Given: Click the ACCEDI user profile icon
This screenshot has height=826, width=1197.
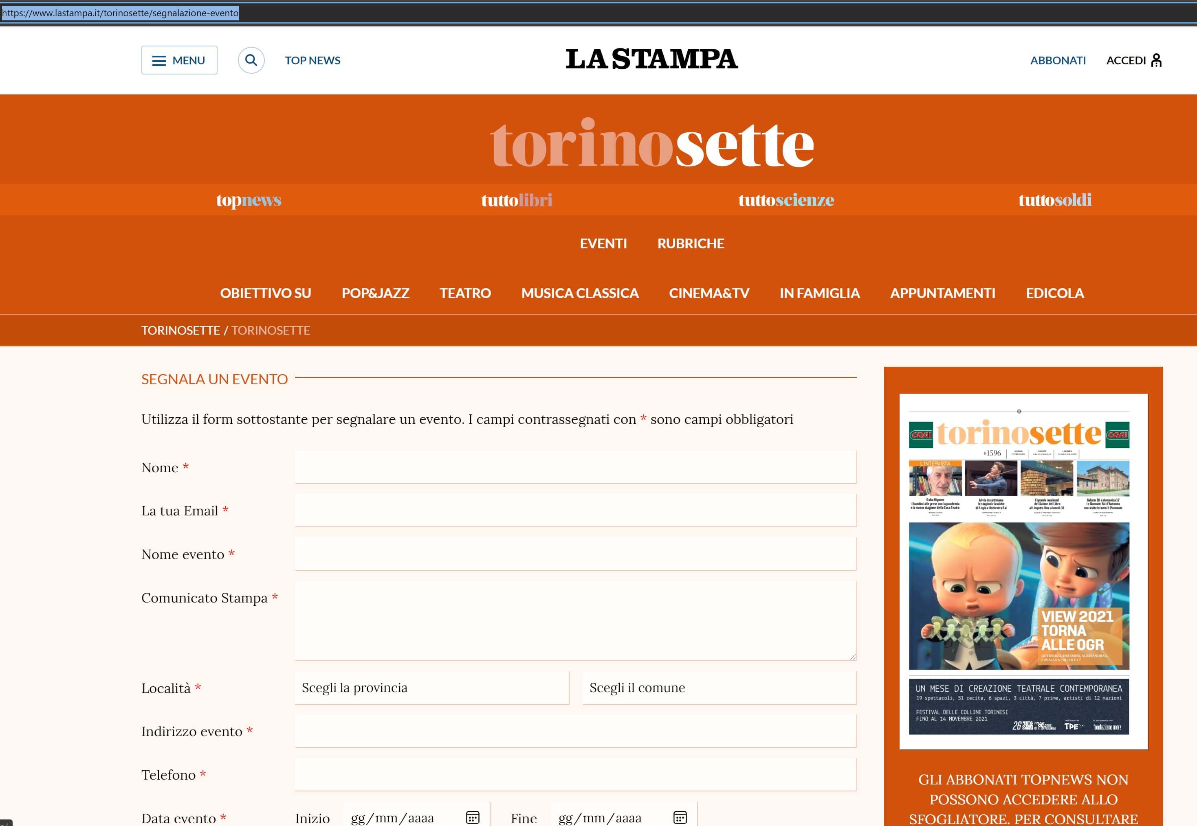Looking at the screenshot, I should 1156,61.
